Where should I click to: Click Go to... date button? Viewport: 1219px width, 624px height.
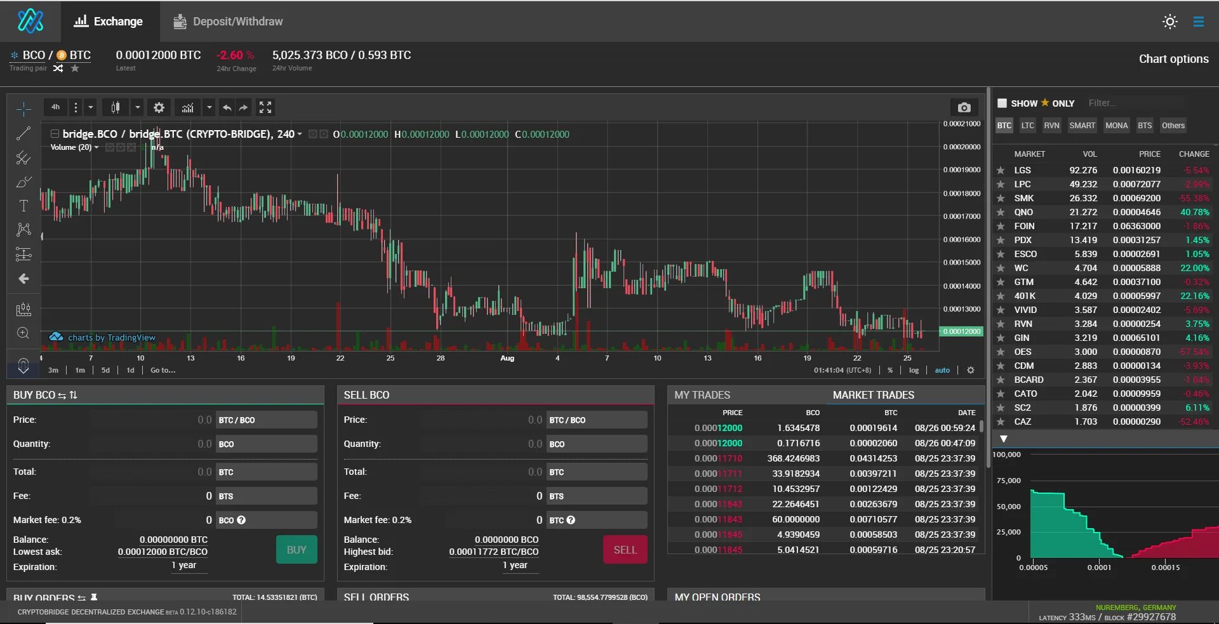(163, 370)
